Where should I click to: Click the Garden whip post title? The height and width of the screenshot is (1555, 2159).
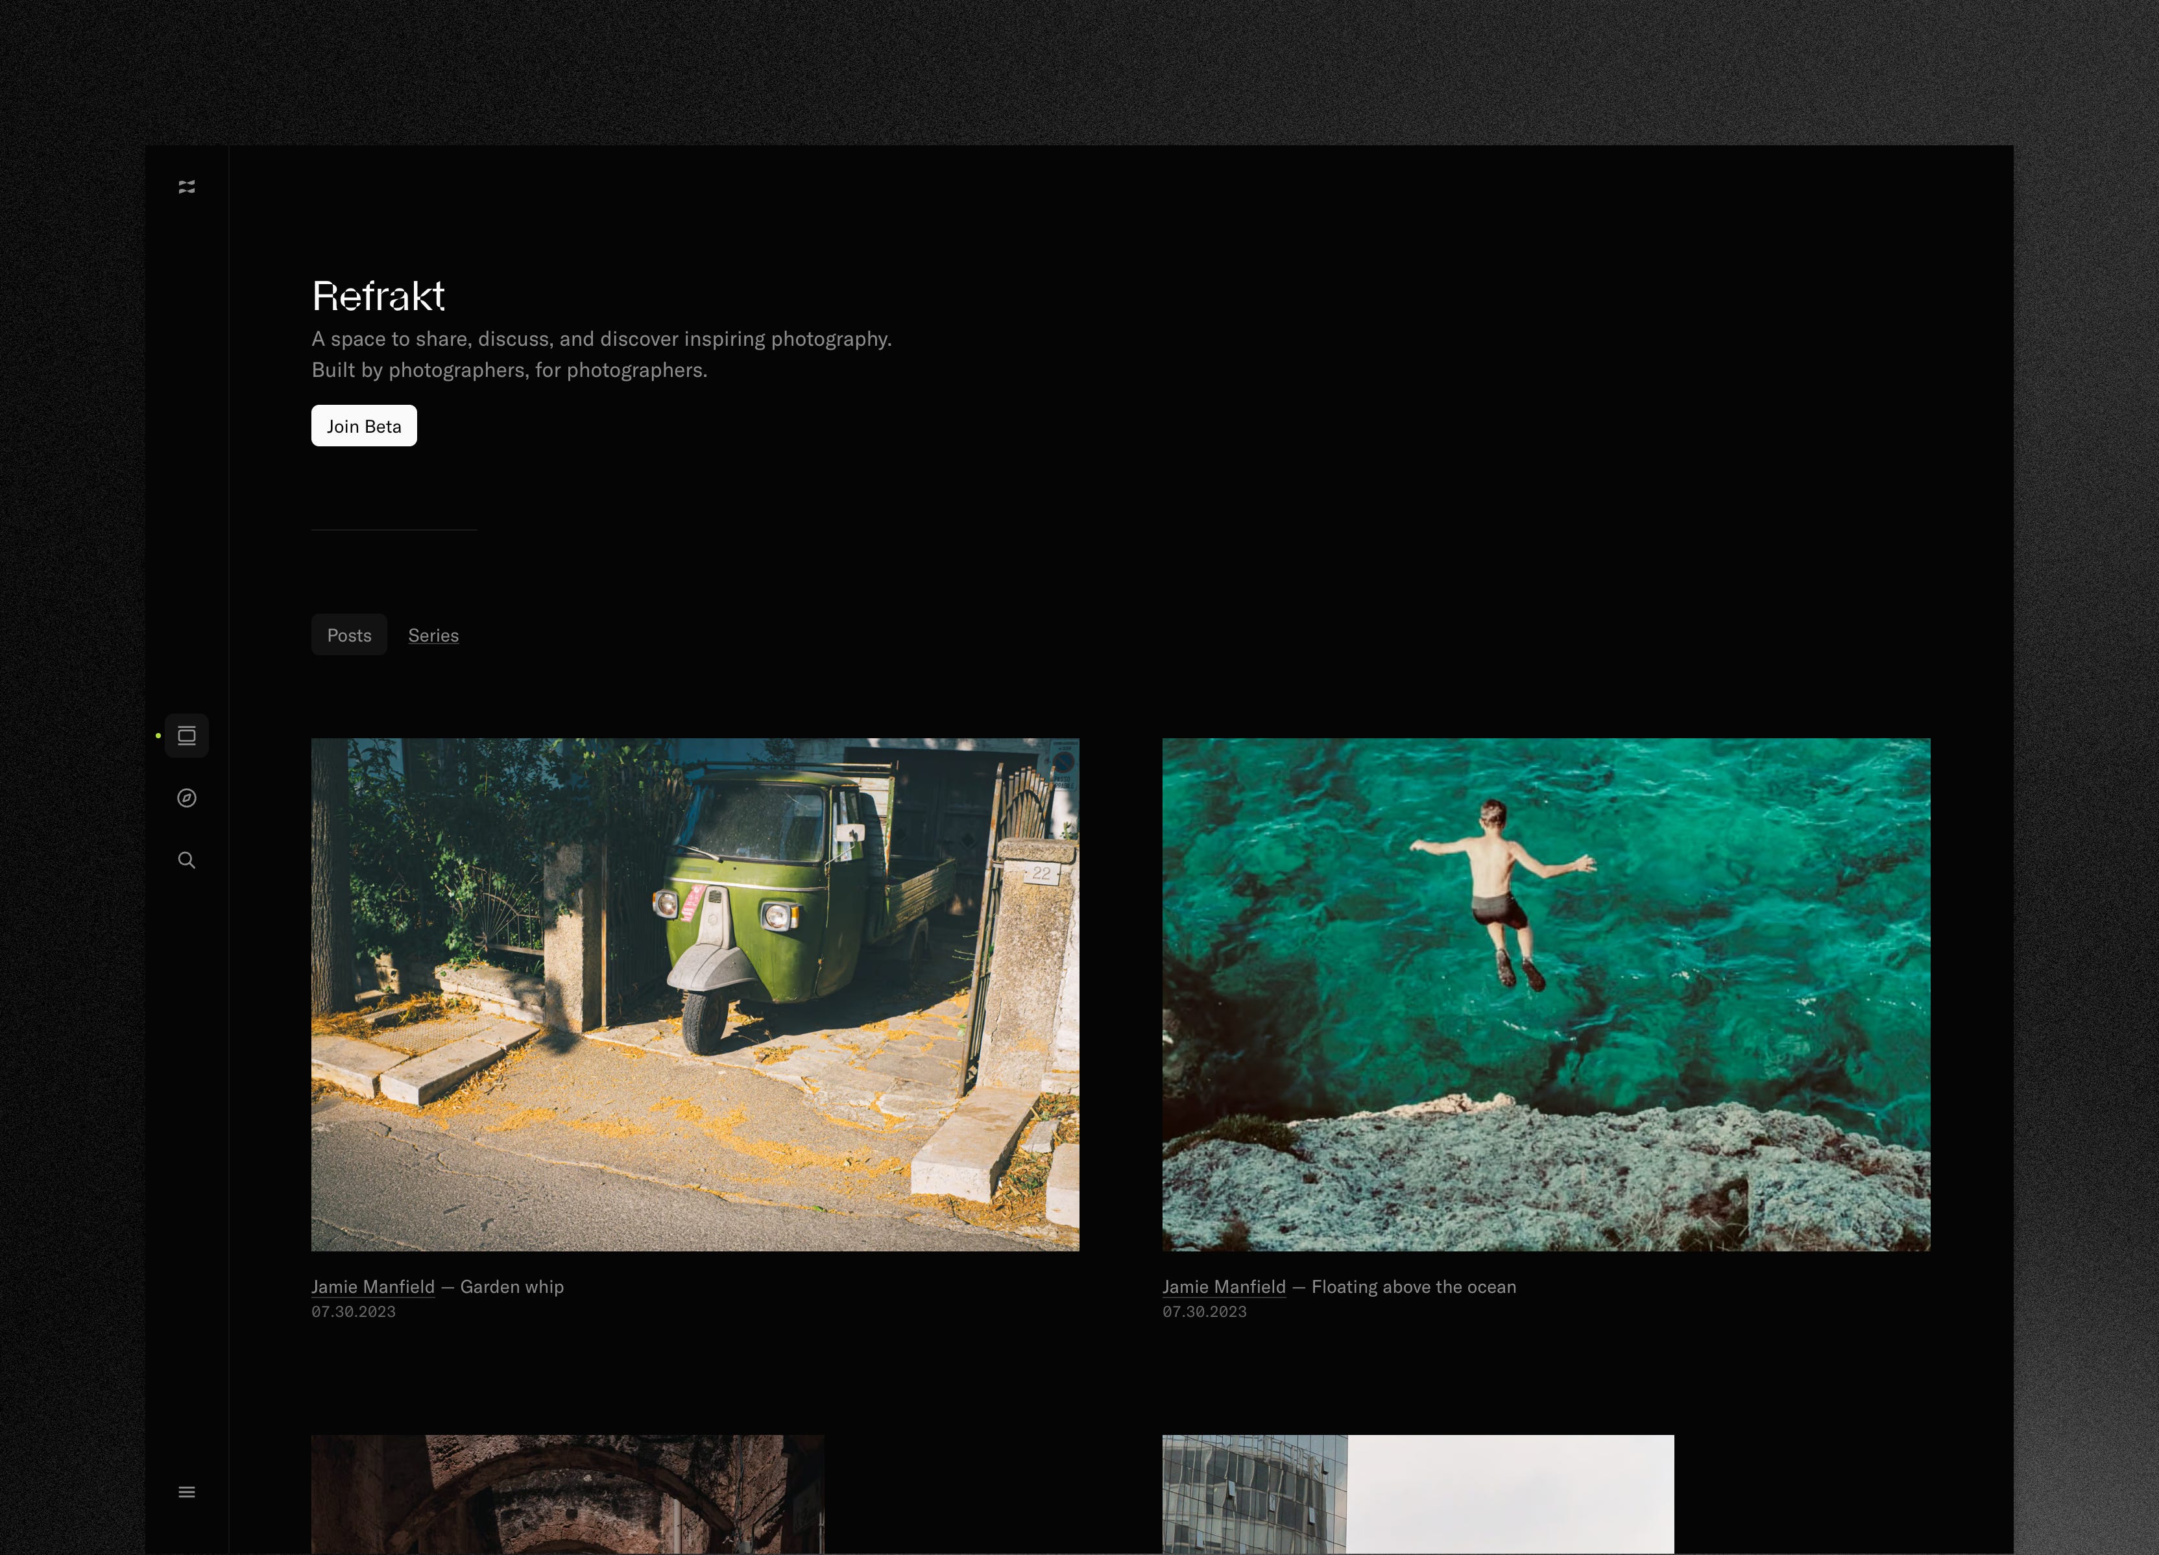coord(512,1286)
